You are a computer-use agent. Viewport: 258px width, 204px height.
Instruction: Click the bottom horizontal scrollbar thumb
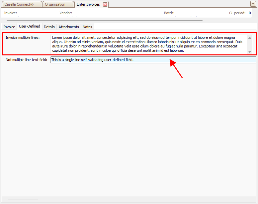pos(23,199)
